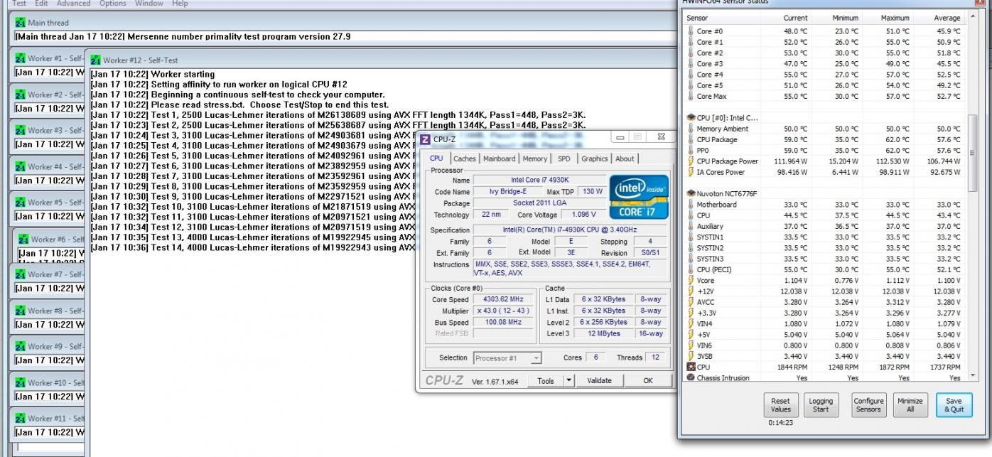Select the CPU Package temperature row

(x=825, y=140)
